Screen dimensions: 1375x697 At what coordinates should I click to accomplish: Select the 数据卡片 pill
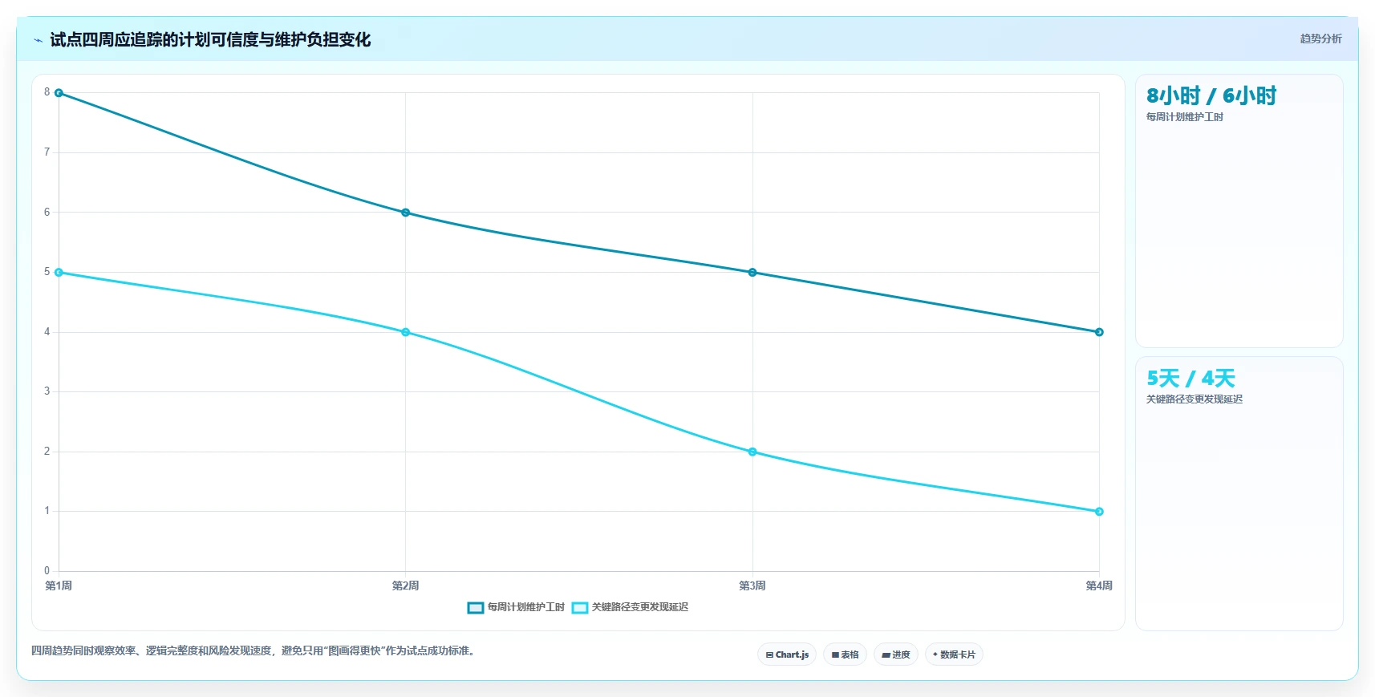pyautogui.click(x=954, y=654)
